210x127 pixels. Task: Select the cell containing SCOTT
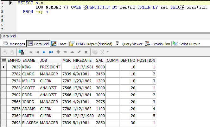(x=30, y=88)
